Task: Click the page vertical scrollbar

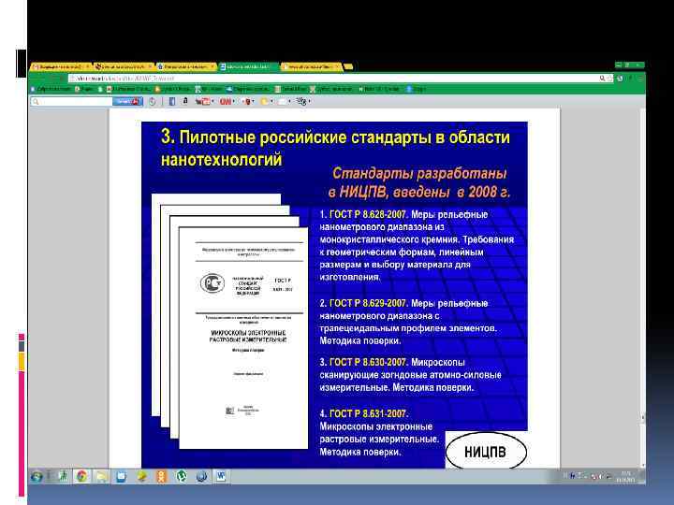Action: [643, 288]
